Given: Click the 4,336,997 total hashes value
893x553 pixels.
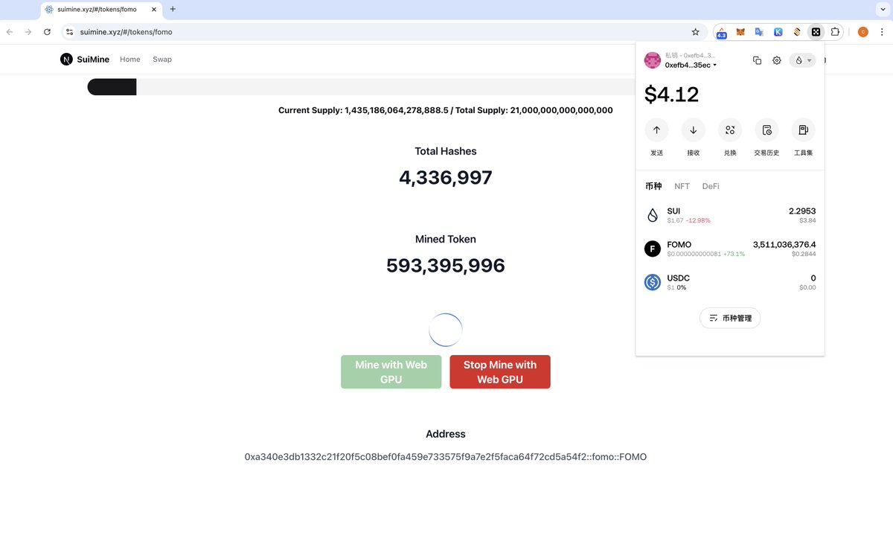Looking at the screenshot, I should click(x=446, y=177).
